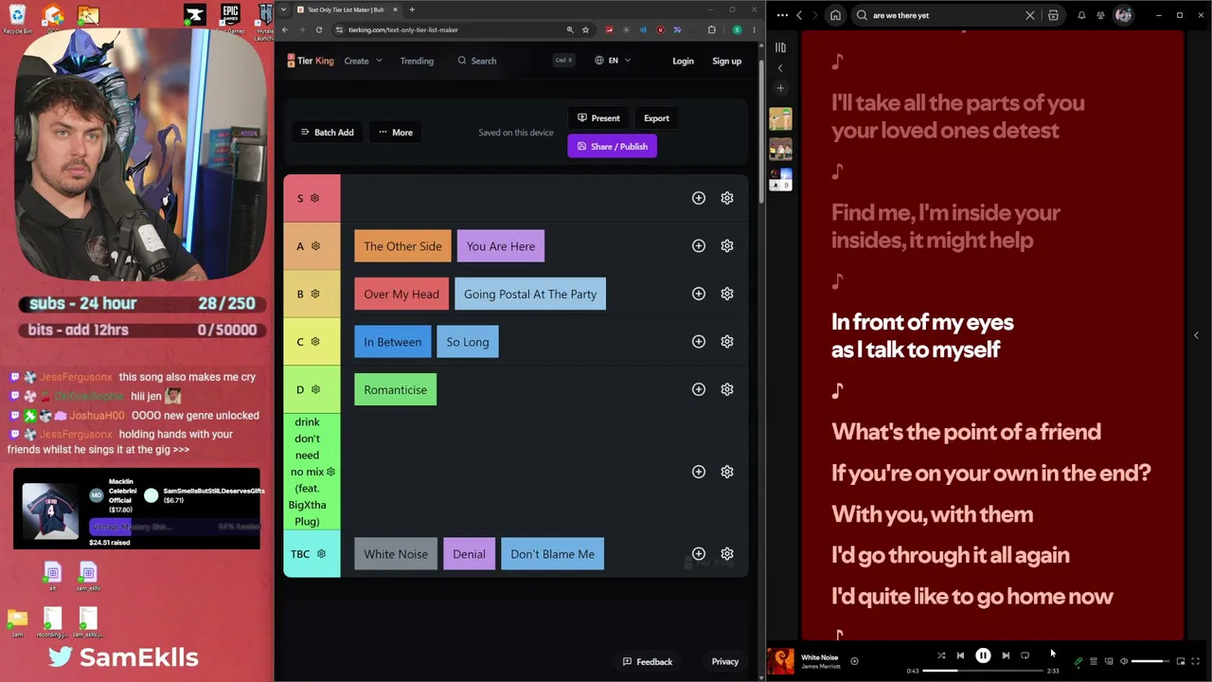Open Chrome tab search dropdown
This screenshot has height=682, width=1212.
coord(283,9)
